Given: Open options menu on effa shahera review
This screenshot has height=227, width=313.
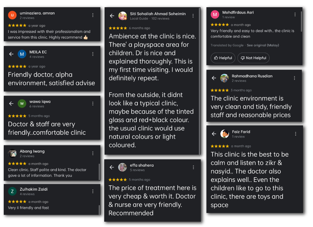Looking at the screenshot, I should click(194, 168).
